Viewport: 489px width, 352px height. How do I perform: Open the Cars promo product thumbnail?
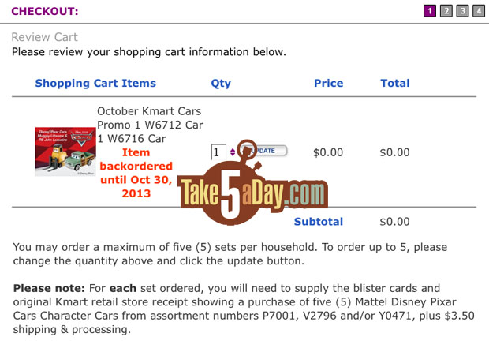65,152
